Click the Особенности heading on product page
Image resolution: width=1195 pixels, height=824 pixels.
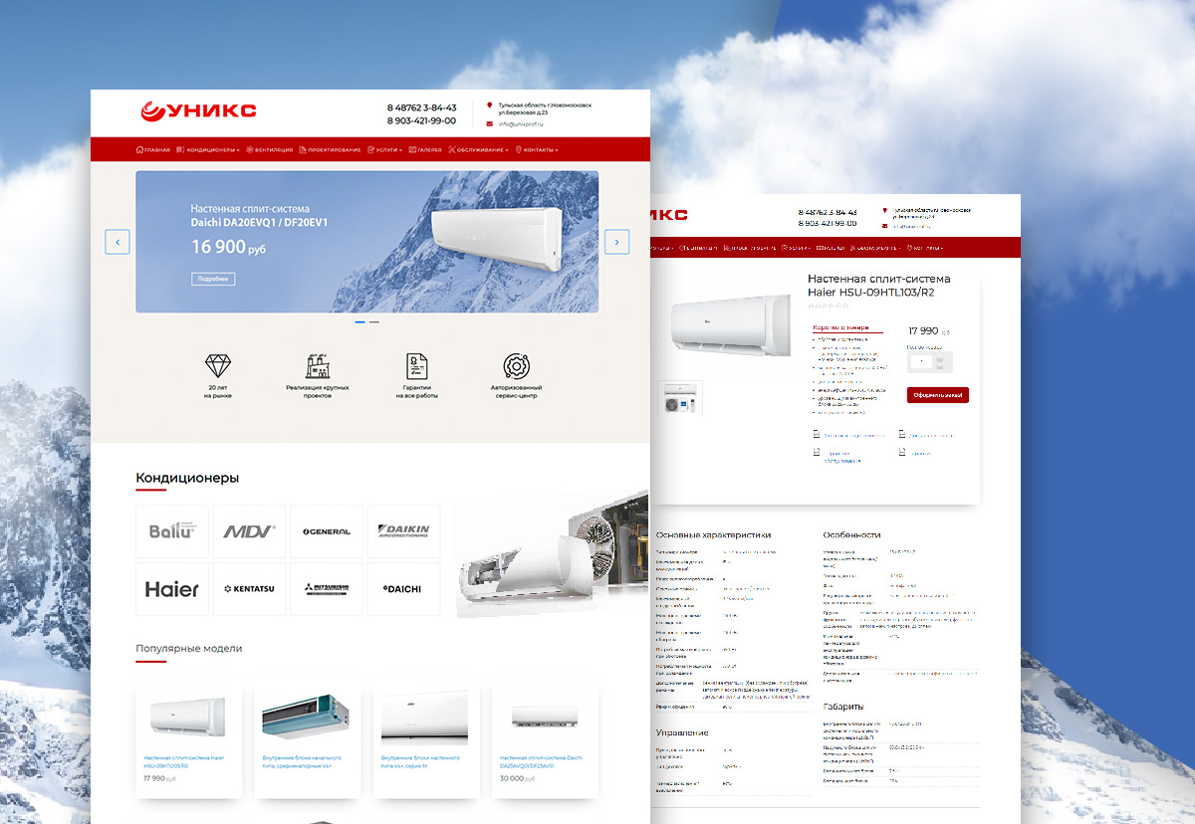pos(852,535)
